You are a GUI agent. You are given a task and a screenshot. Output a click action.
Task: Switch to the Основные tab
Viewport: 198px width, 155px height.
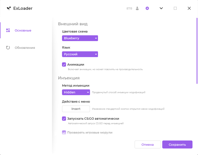pyautogui.click(x=23, y=30)
